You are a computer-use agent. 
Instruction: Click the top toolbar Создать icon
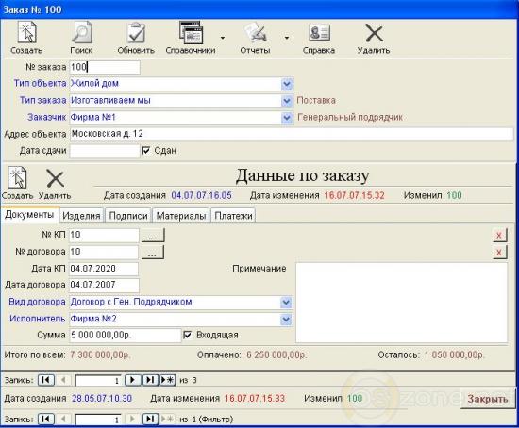[27, 32]
